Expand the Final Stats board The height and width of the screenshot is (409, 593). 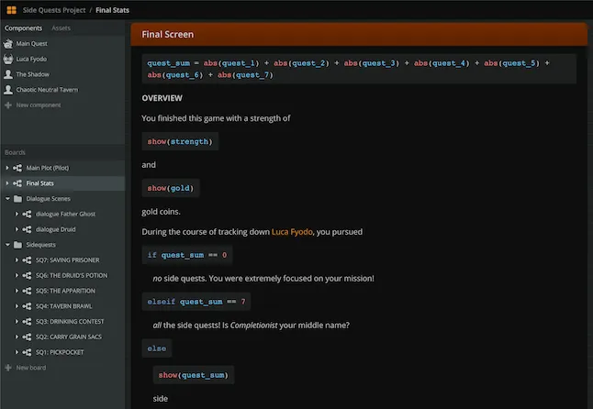point(7,183)
